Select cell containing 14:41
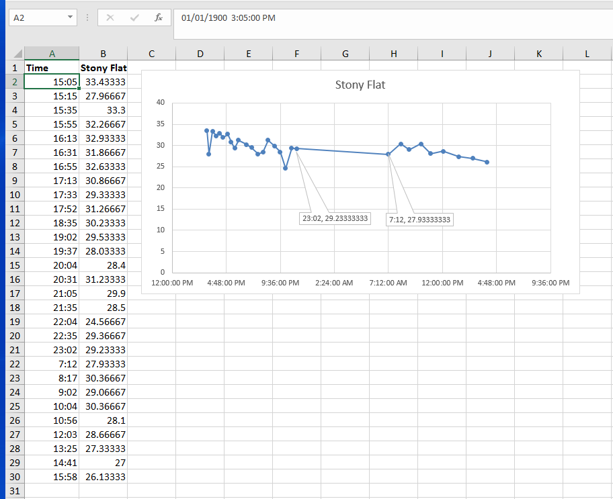This screenshot has height=499, width=613. coord(52,463)
